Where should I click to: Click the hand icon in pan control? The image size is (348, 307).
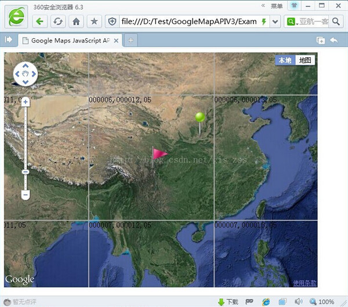tap(26, 74)
